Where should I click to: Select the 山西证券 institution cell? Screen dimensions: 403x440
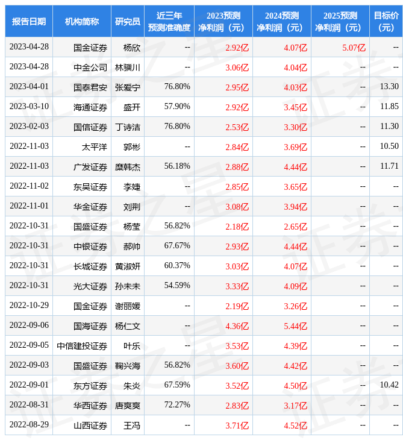90,426
